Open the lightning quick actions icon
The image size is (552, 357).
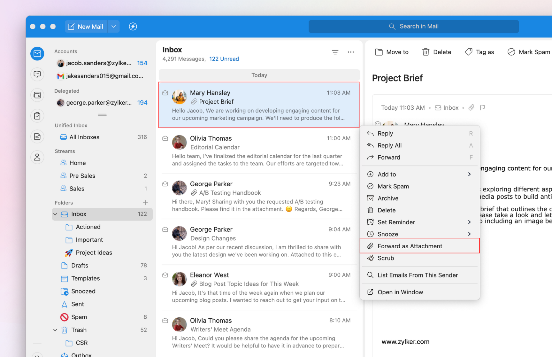[x=133, y=27]
